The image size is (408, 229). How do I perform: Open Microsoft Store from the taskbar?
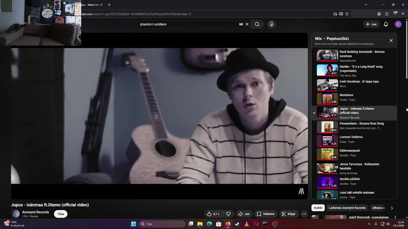coord(219,224)
